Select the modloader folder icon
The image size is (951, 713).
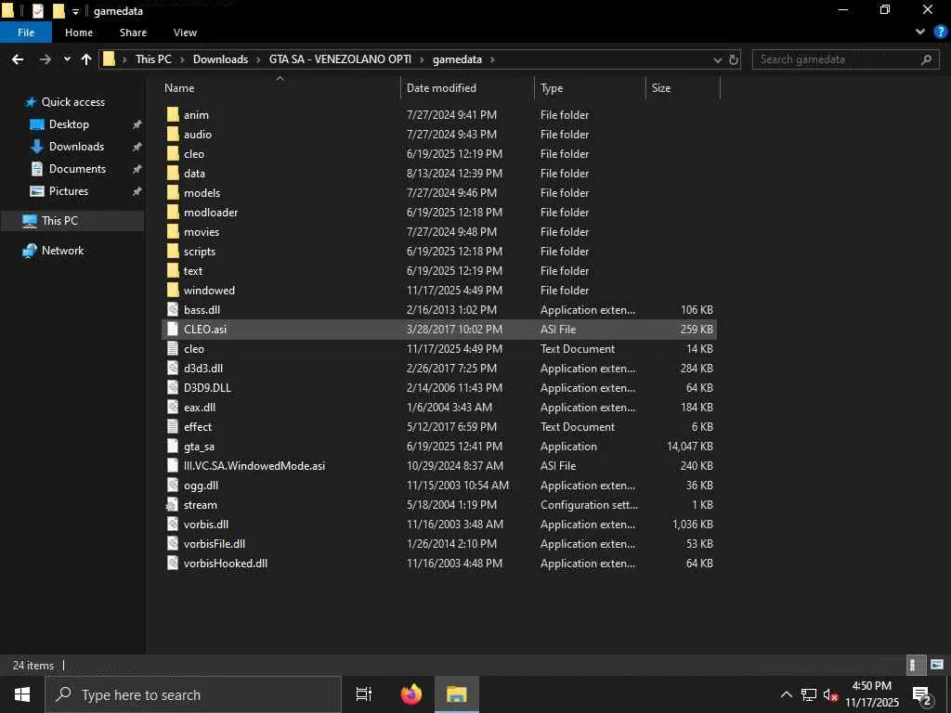[x=173, y=213]
